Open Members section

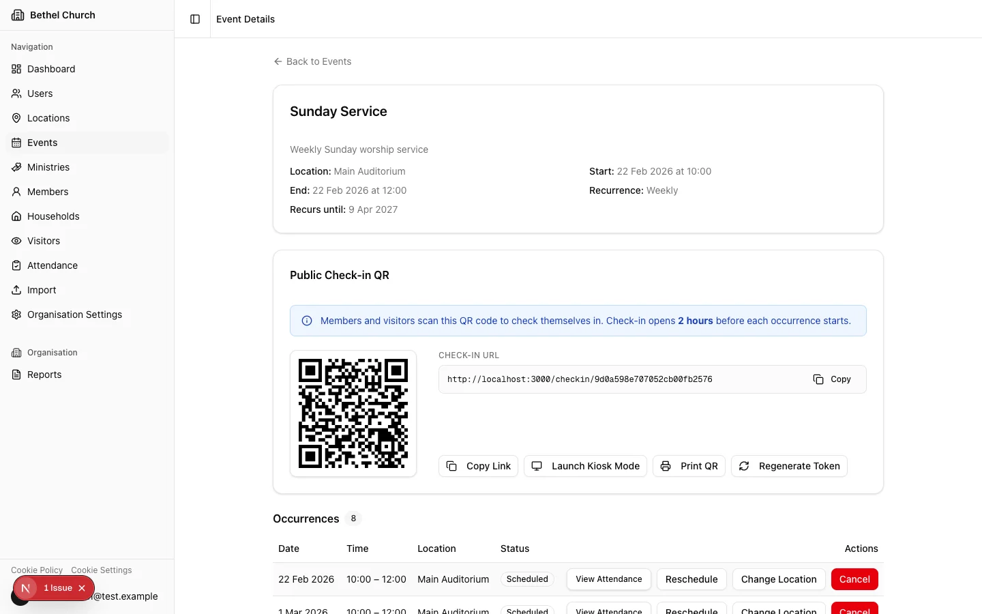[87, 192]
